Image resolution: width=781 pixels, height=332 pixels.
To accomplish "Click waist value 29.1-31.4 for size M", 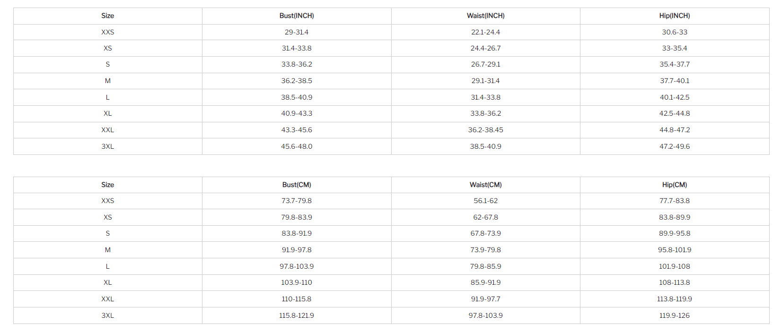I will coord(485,81).
